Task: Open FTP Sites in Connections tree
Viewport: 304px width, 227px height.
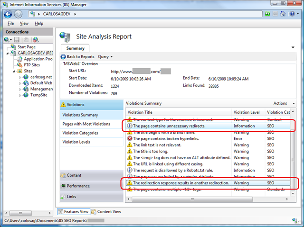Action: pyautogui.click(x=32, y=65)
